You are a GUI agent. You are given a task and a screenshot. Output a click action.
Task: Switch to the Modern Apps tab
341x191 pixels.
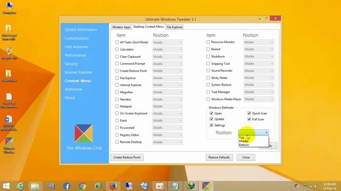point(121,27)
